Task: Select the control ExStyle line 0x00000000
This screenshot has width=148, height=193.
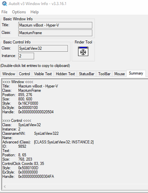Action: (20, 172)
